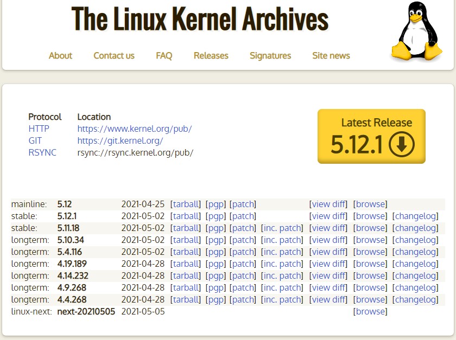Open the https://git.kernel.org/ location link

[x=120, y=140]
